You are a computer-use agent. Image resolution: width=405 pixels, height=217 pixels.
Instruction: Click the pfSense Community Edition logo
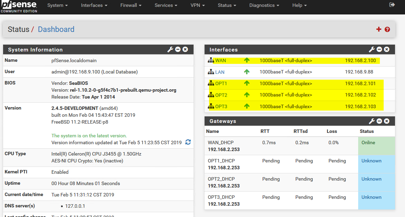point(19,7)
